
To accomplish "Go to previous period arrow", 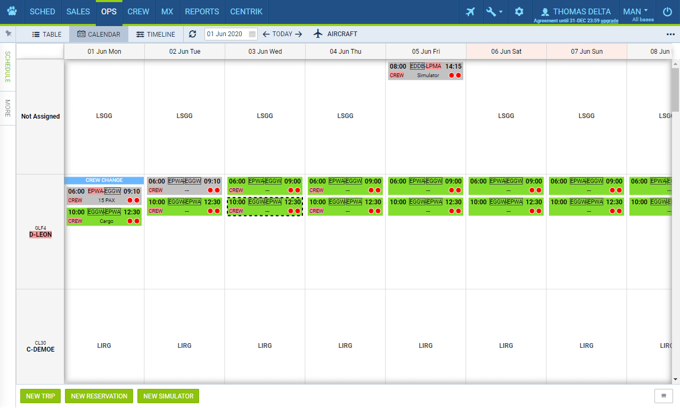I will tap(266, 34).
